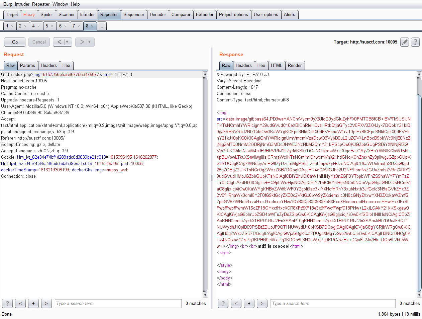Click response search plus button
This screenshot has height=319, width=422.
click(x=249, y=303)
